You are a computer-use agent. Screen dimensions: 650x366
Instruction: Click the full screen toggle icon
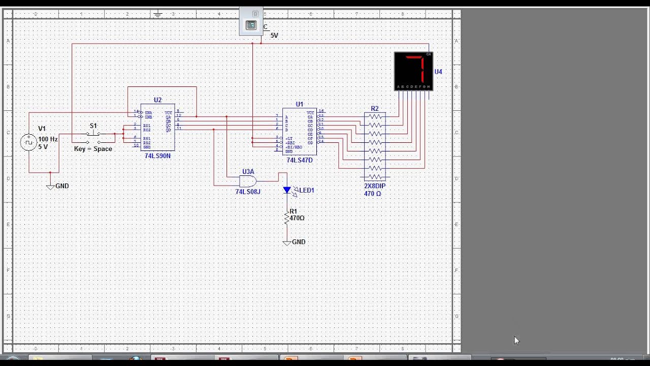[251, 25]
